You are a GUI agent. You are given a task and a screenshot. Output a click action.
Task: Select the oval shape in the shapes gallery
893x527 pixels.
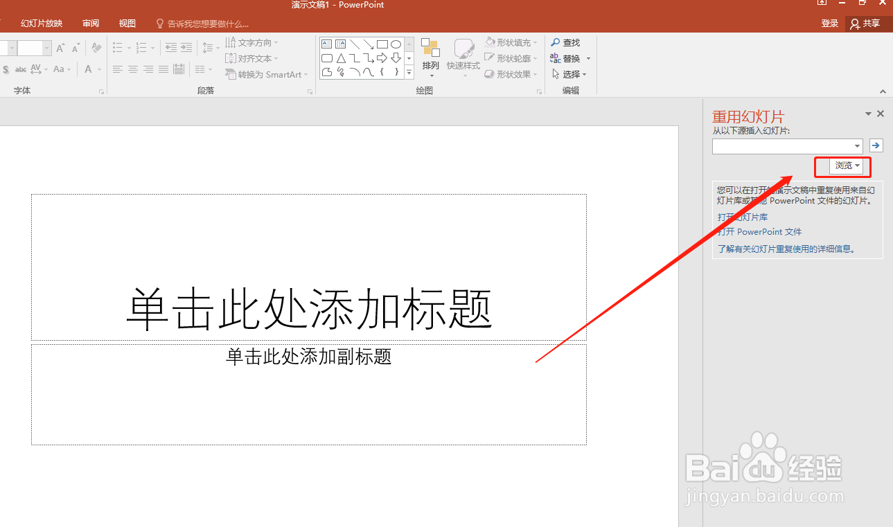pos(396,44)
